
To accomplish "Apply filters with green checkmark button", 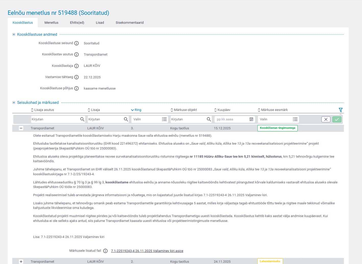I will tap(337, 119).
